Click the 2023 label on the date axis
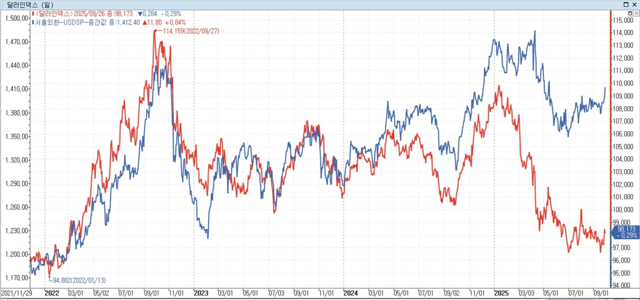The image size is (640, 300). coord(201,293)
